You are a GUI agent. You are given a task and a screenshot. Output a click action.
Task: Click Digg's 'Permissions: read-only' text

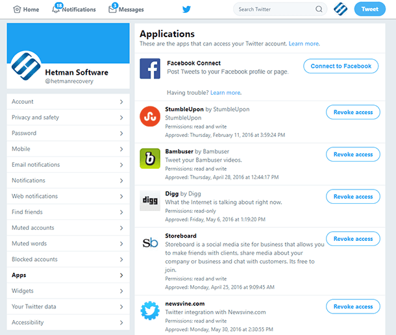[190, 211]
